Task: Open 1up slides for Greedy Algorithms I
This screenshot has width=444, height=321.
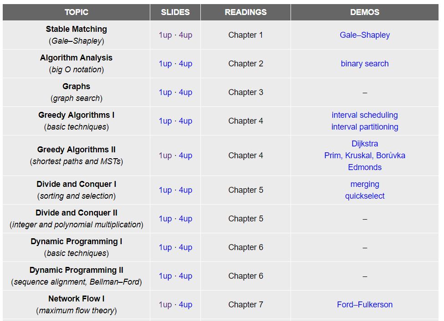Action: coord(165,121)
